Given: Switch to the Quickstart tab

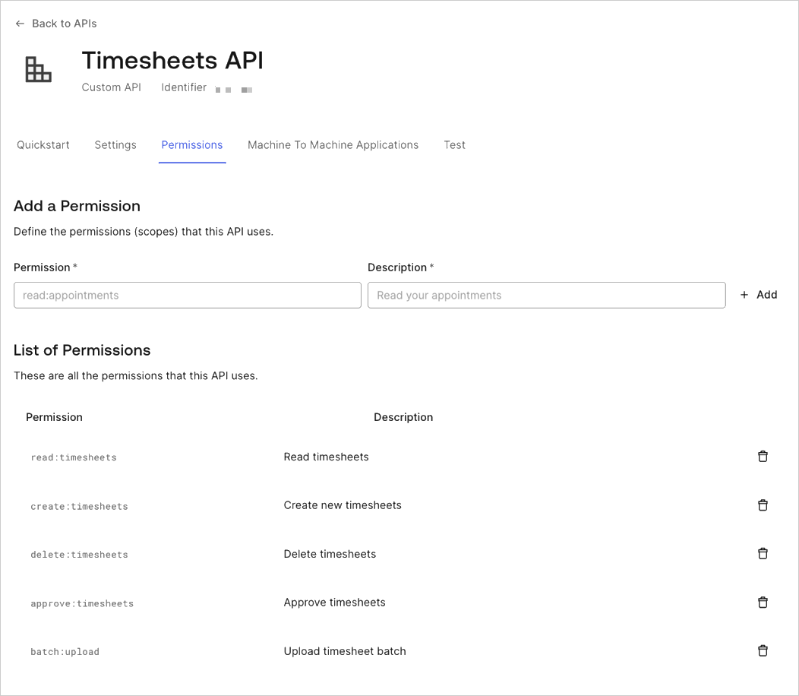Looking at the screenshot, I should coord(43,145).
